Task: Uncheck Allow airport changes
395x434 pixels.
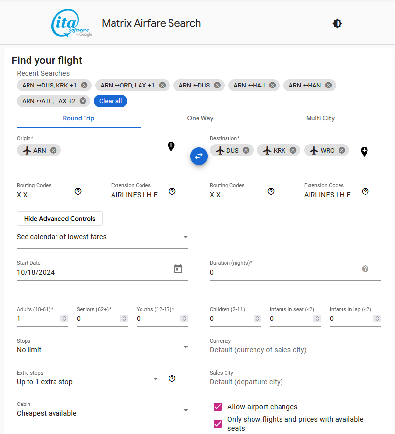Action: pyautogui.click(x=218, y=407)
